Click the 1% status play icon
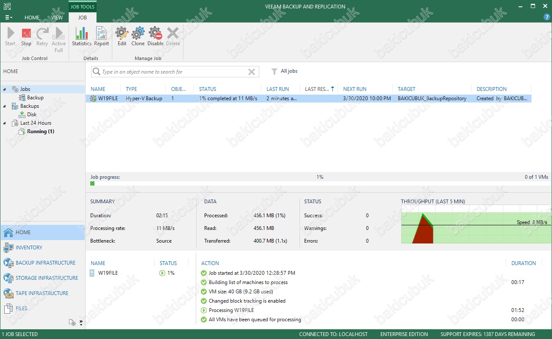Image resolution: width=552 pixels, height=339 pixels. tap(162, 273)
